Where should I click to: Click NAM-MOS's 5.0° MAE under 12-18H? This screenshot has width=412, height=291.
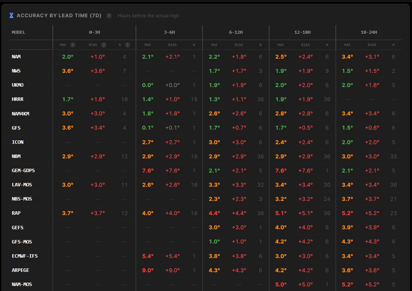(x=281, y=284)
